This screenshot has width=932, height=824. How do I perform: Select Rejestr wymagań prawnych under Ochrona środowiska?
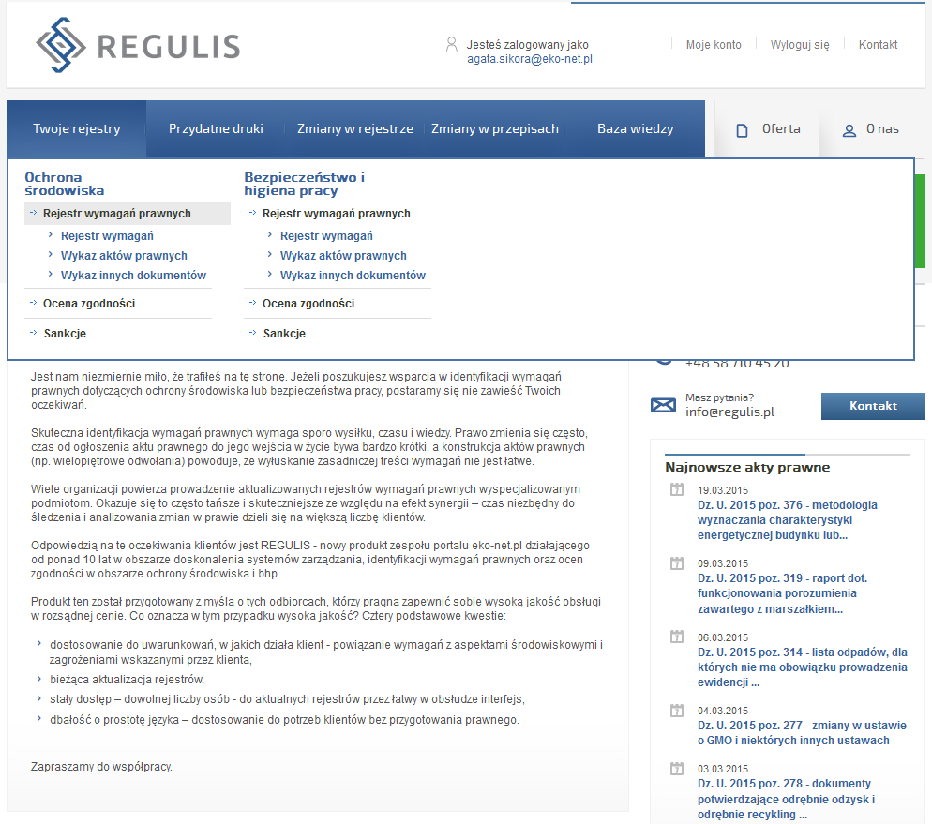[128, 214]
